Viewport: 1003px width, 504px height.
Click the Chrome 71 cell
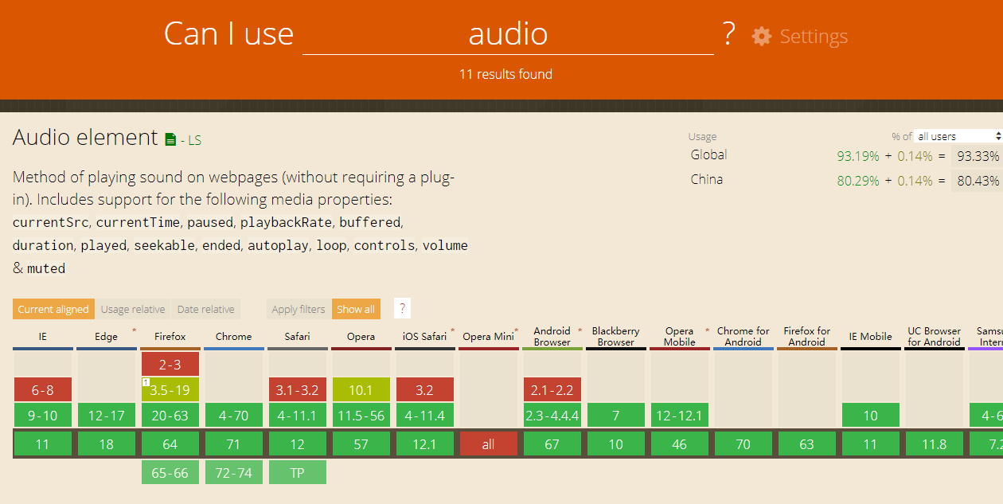point(233,444)
